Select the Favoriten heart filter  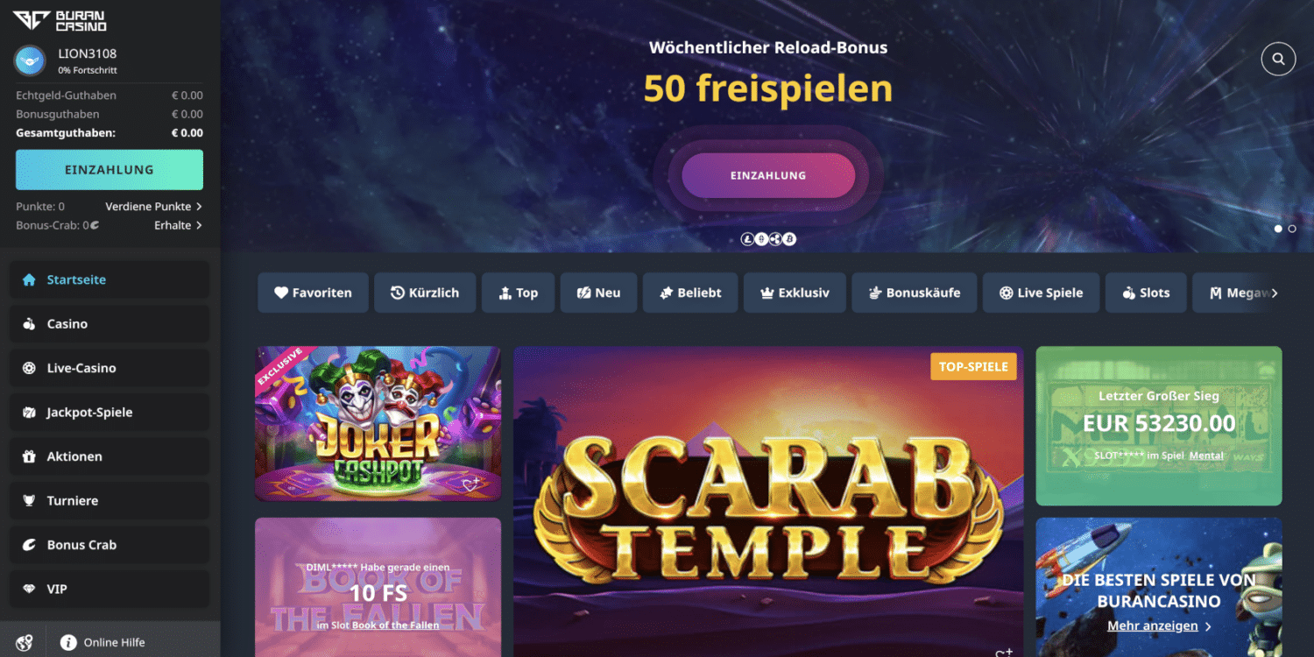tap(313, 293)
